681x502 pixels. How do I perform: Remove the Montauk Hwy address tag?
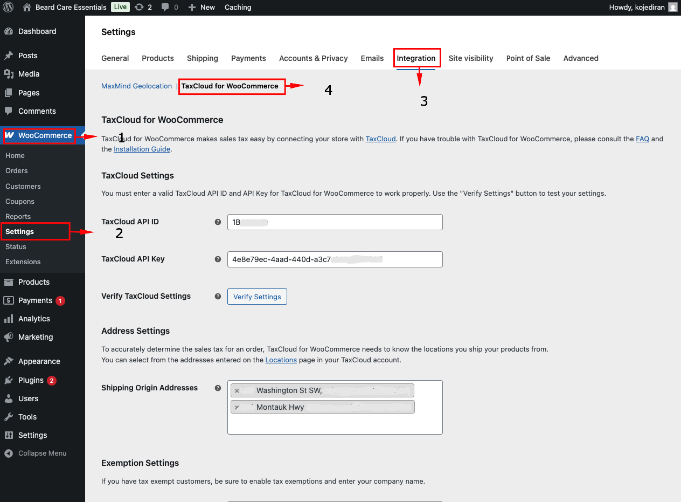point(237,407)
